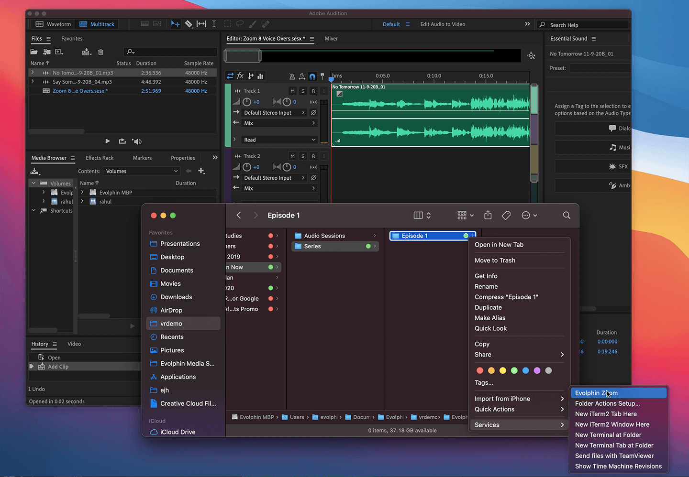Select the Move tool in Audition toolbar
The width and height of the screenshot is (689, 477).
point(176,24)
